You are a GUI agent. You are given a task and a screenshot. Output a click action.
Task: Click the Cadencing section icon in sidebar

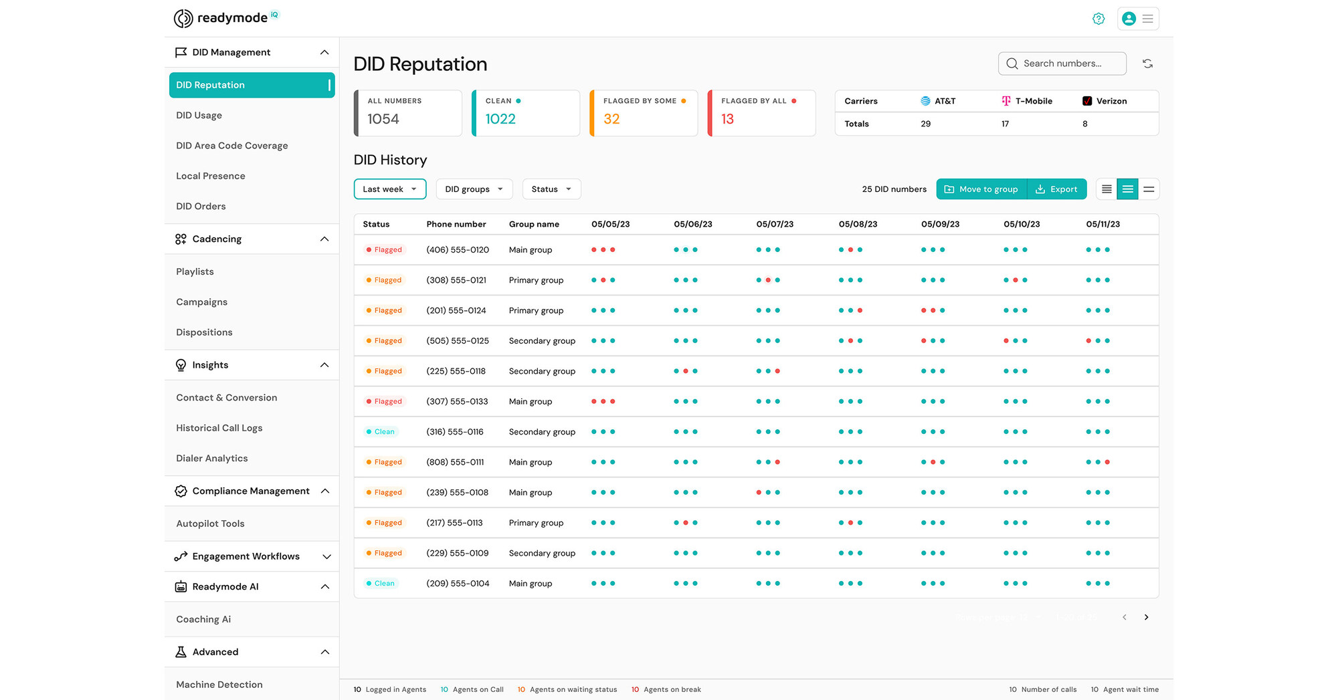(x=180, y=239)
